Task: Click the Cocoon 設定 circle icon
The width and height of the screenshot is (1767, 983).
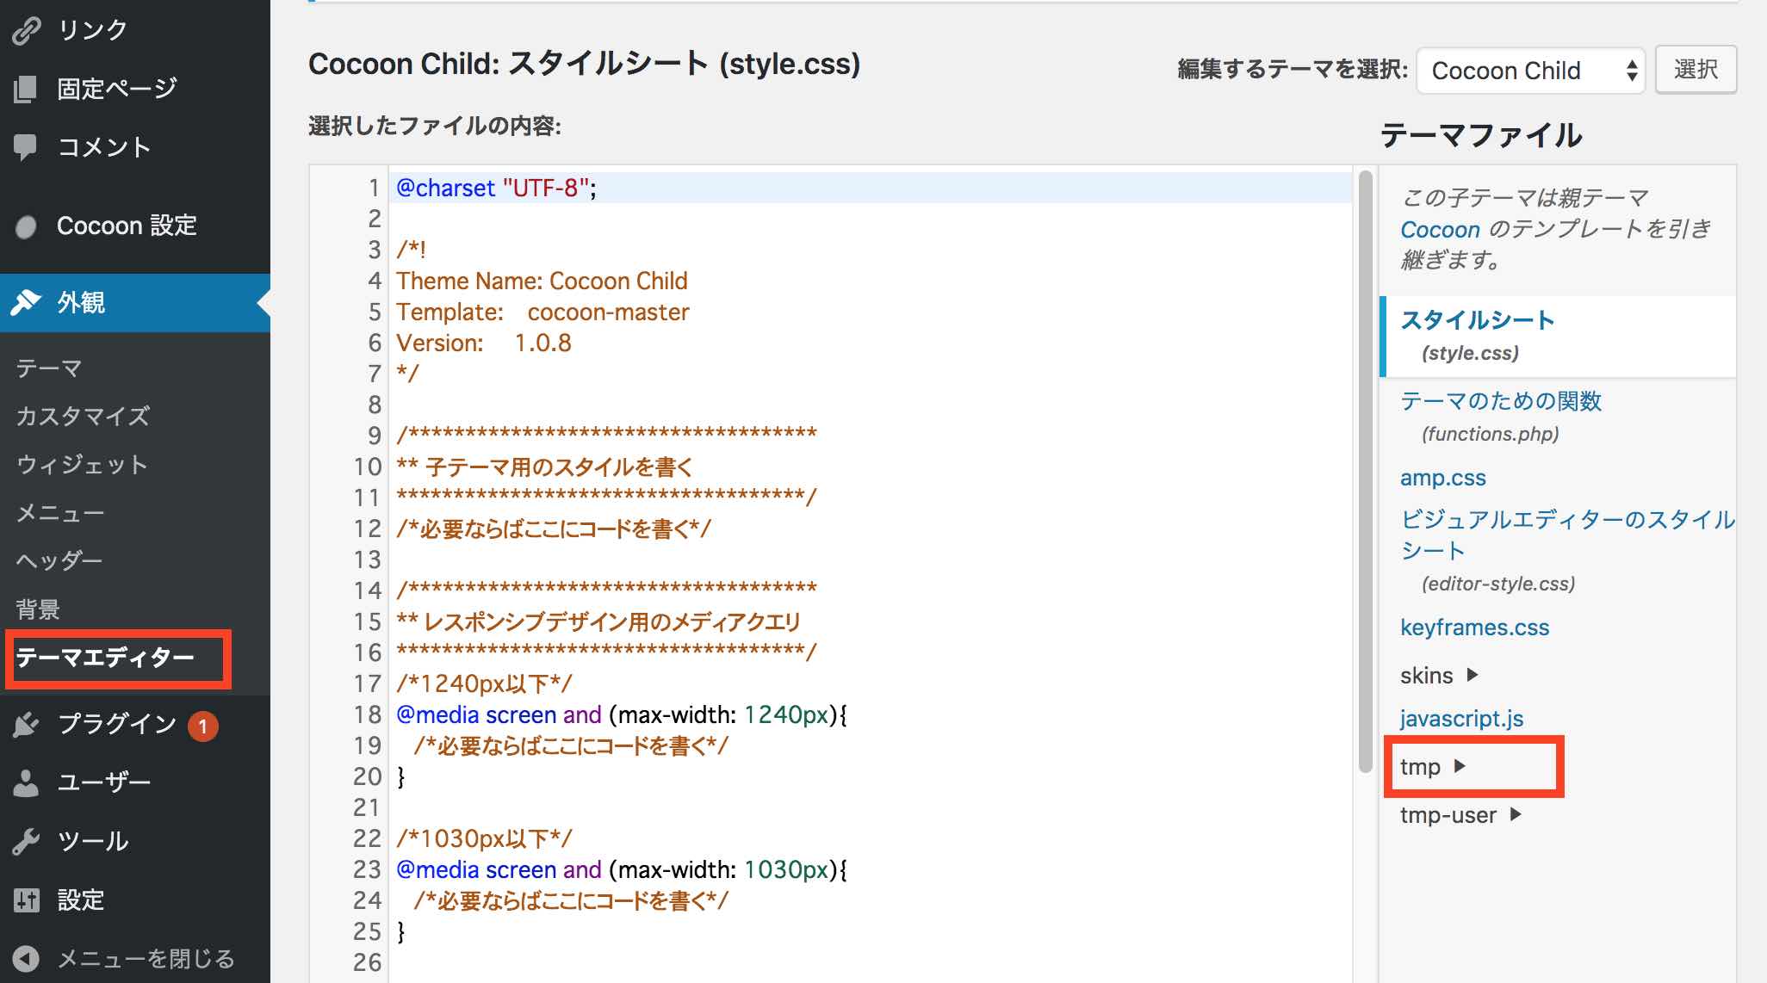Action: click(x=26, y=225)
